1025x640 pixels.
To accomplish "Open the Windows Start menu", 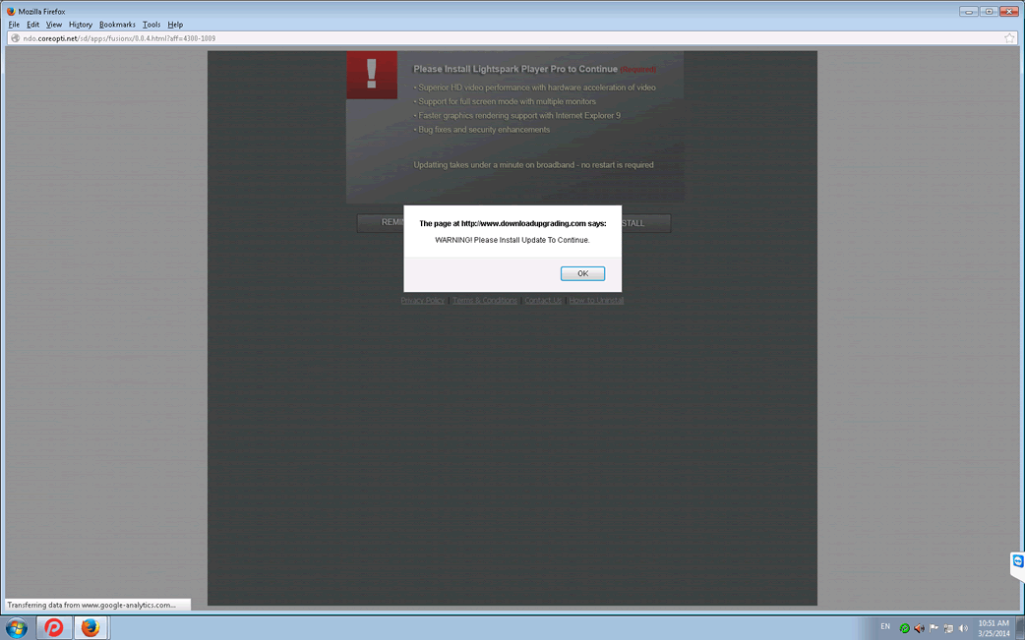I will point(17,627).
